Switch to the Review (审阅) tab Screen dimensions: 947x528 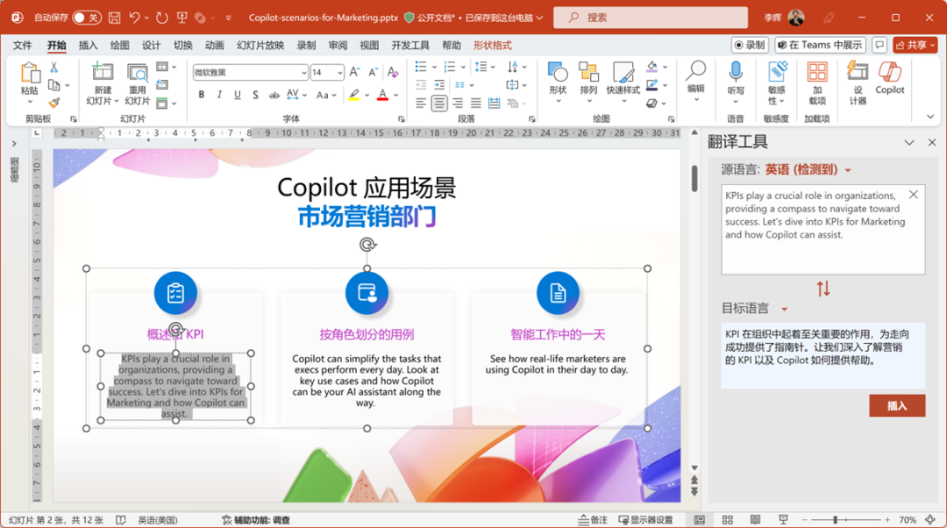338,46
